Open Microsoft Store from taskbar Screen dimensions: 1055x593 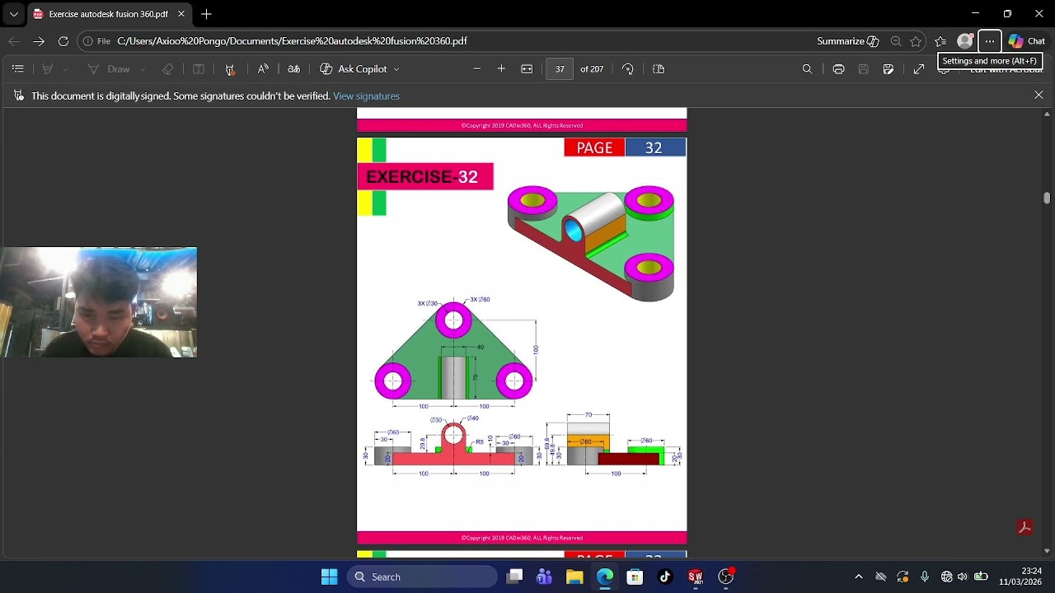click(x=635, y=577)
